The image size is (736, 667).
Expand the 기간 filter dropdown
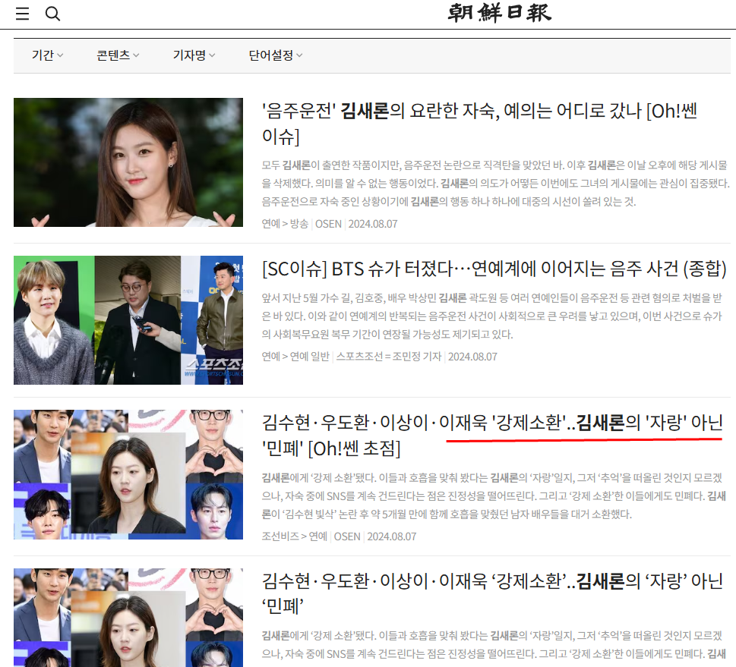(x=47, y=55)
